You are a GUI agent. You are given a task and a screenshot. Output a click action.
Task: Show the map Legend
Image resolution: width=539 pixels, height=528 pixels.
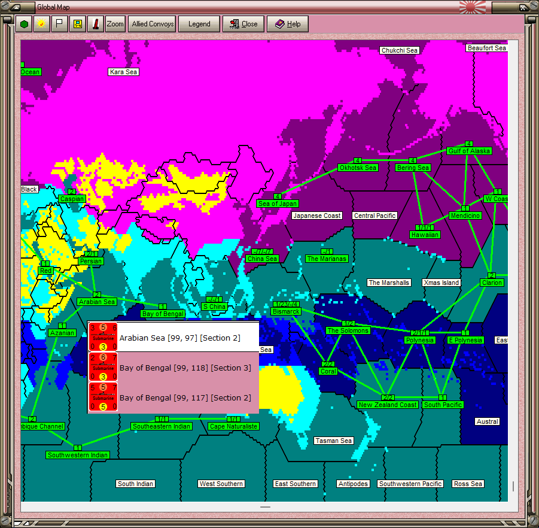click(x=199, y=24)
